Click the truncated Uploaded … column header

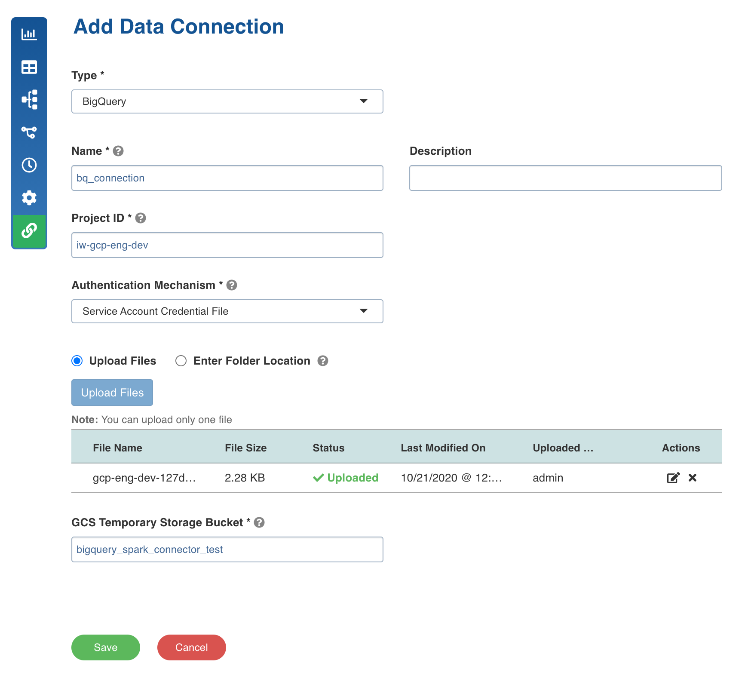(x=563, y=448)
